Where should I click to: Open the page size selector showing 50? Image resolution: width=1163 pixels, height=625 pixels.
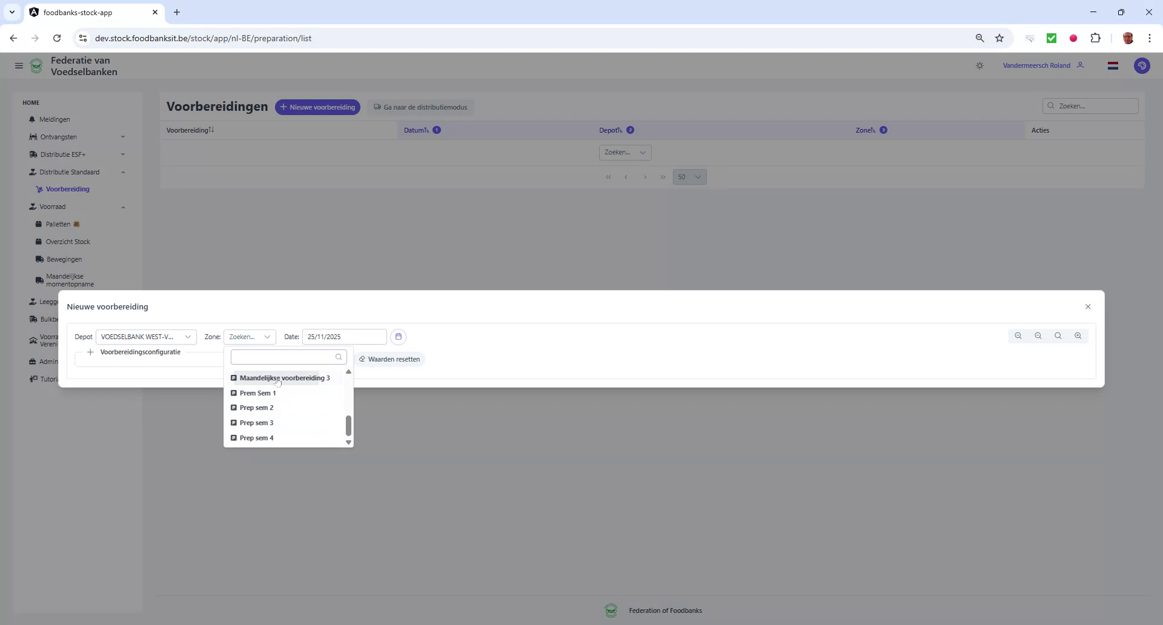pyautogui.click(x=689, y=177)
